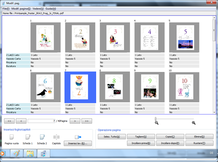The width and height of the screenshot is (218, 162).
Task: Click the thumbnail zoom slider handle
Action: click(156, 119)
